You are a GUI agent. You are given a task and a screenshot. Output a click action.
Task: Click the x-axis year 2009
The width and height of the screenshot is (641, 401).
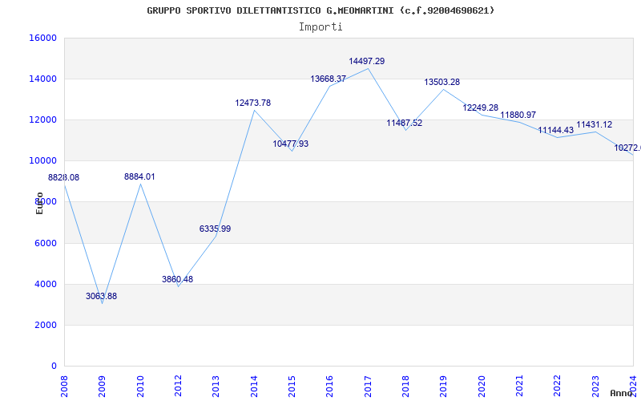(103, 387)
